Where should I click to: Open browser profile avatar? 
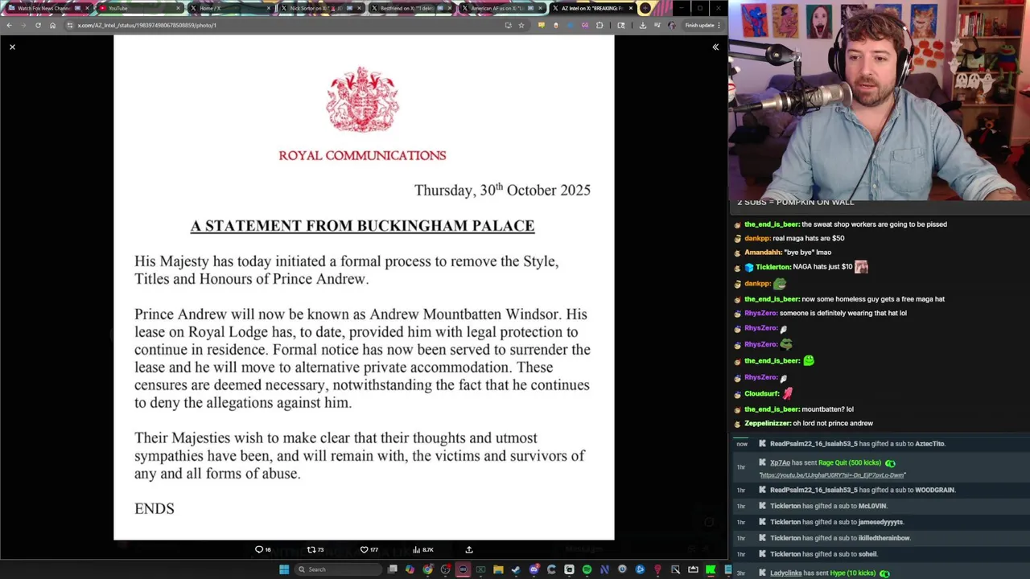672,25
